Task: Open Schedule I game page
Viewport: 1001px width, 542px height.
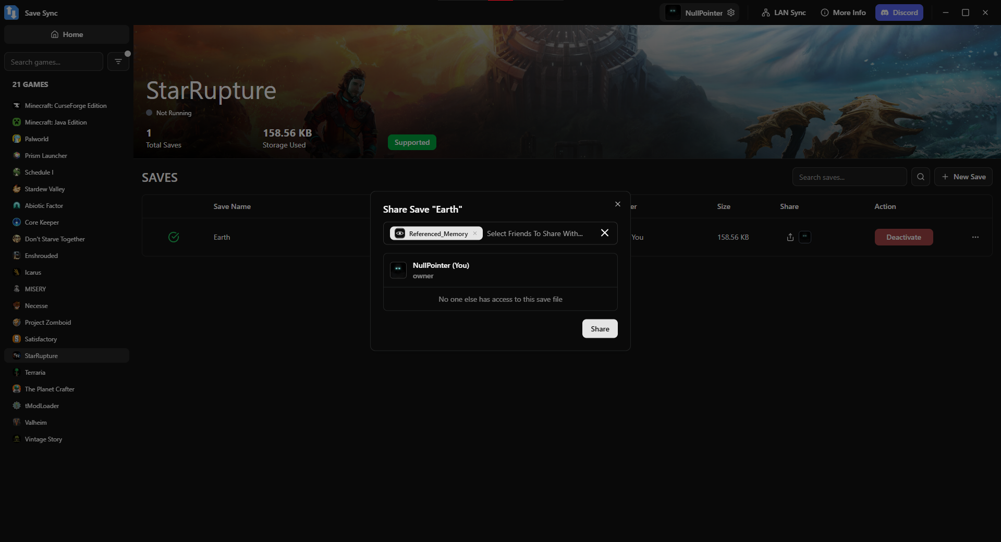Action: (67, 173)
